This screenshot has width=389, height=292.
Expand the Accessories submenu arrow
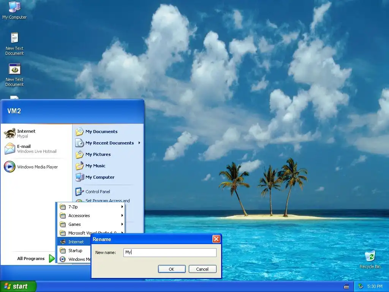[122, 216]
